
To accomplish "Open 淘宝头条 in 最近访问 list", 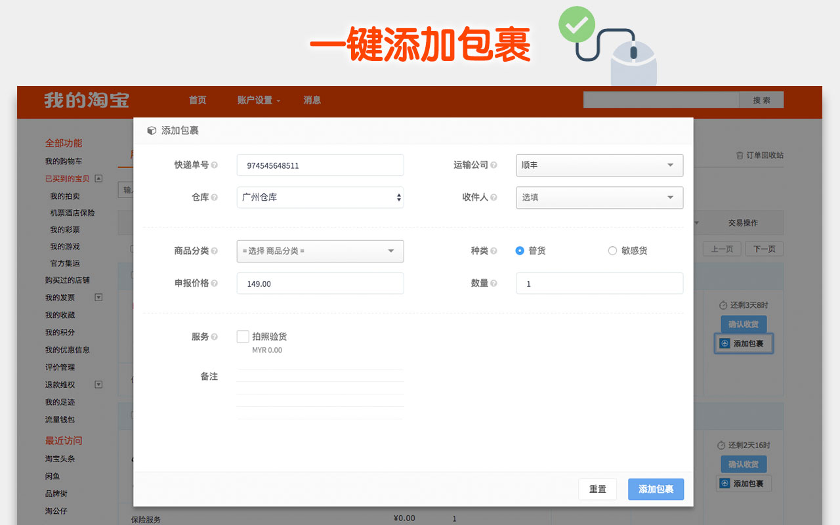I will 60,459.
